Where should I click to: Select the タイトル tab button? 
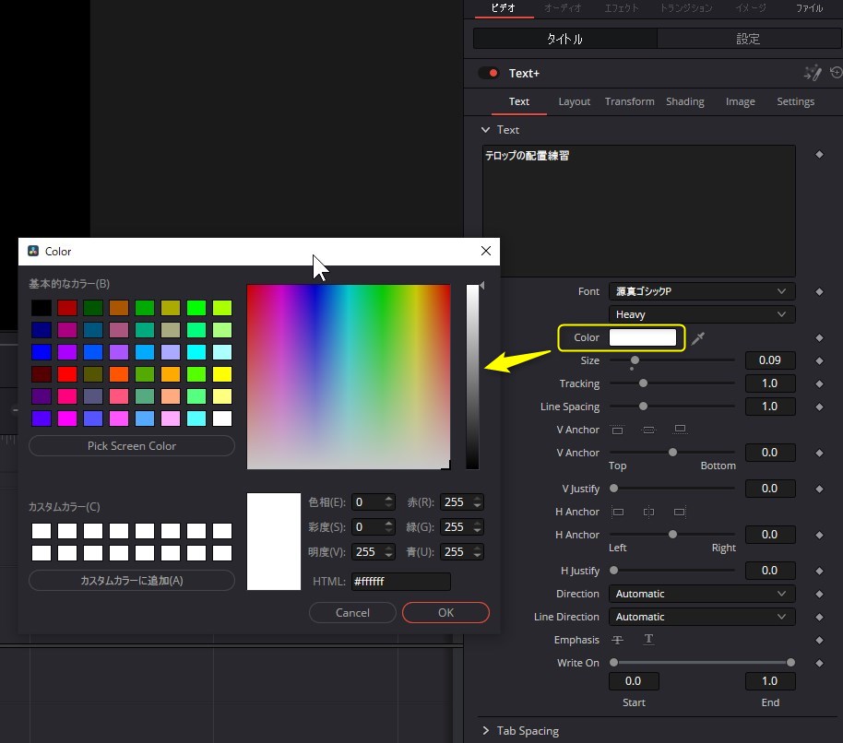pyautogui.click(x=565, y=39)
